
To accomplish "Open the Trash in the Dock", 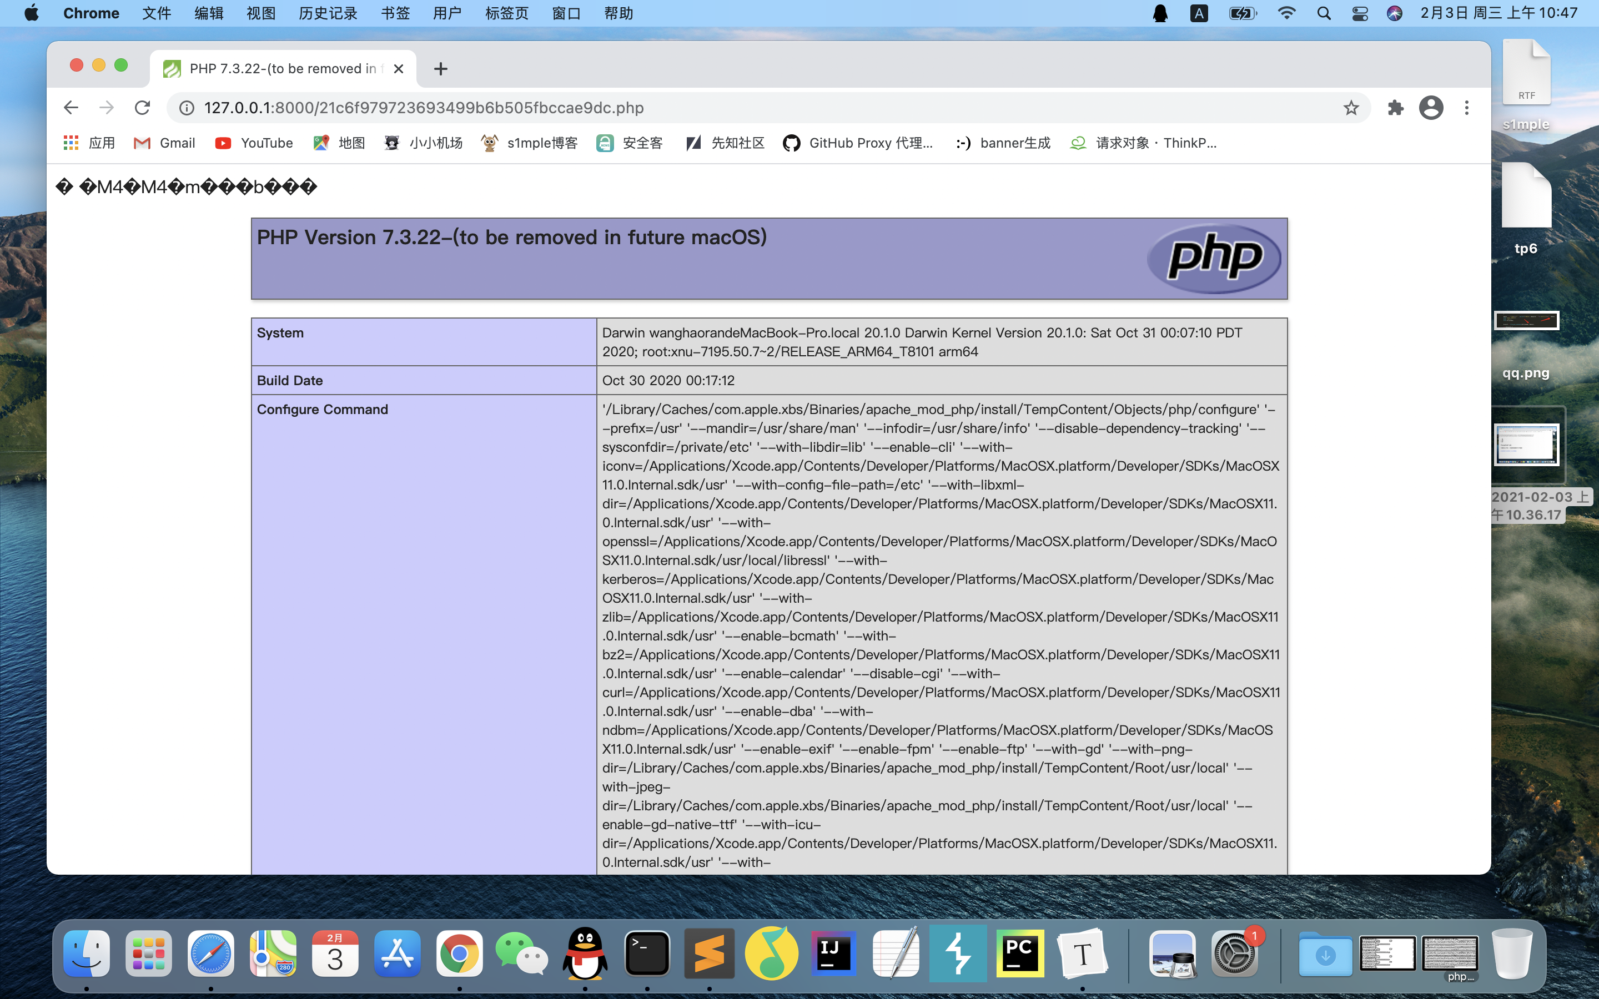I will [1511, 953].
